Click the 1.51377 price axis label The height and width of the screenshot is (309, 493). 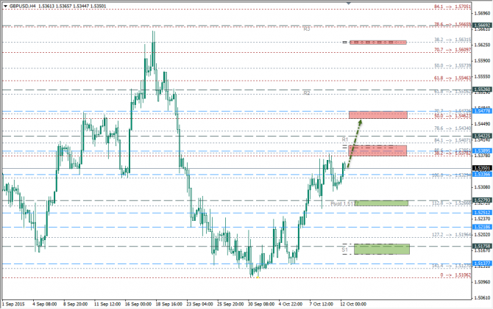[x=482, y=262]
